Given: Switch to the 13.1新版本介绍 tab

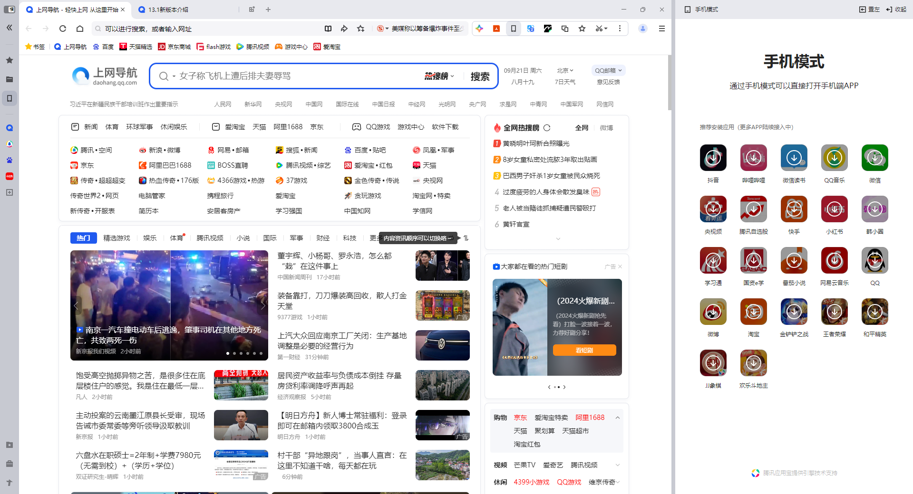Looking at the screenshot, I should click(x=168, y=9).
